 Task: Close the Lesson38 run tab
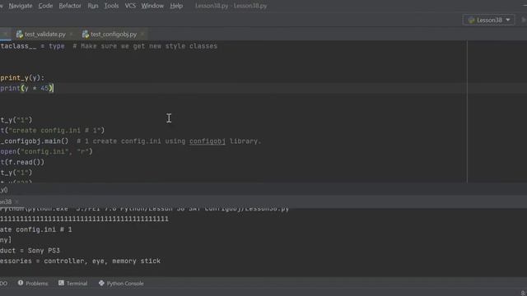tap(16, 201)
